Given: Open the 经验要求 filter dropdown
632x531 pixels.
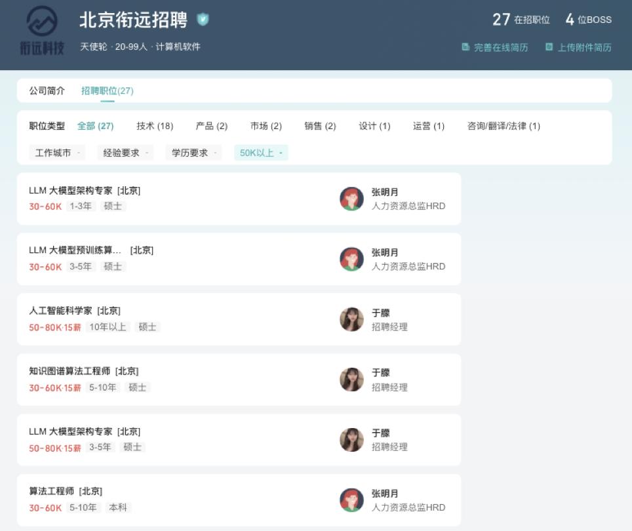Looking at the screenshot, I should (x=125, y=153).
